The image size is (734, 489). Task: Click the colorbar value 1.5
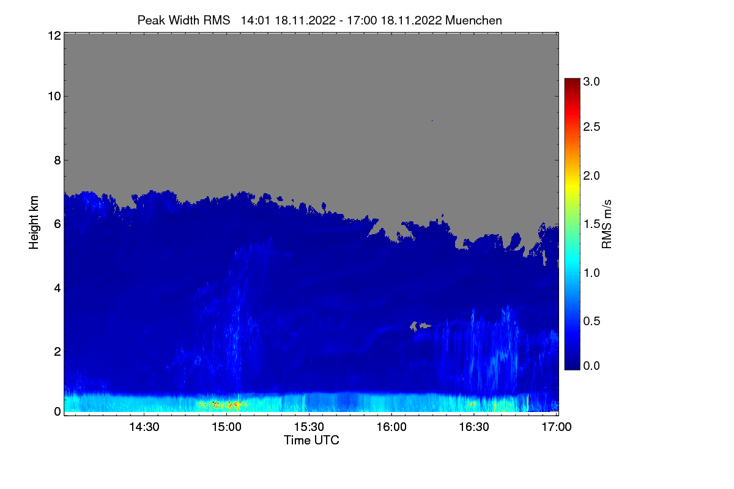click(591, 224)
